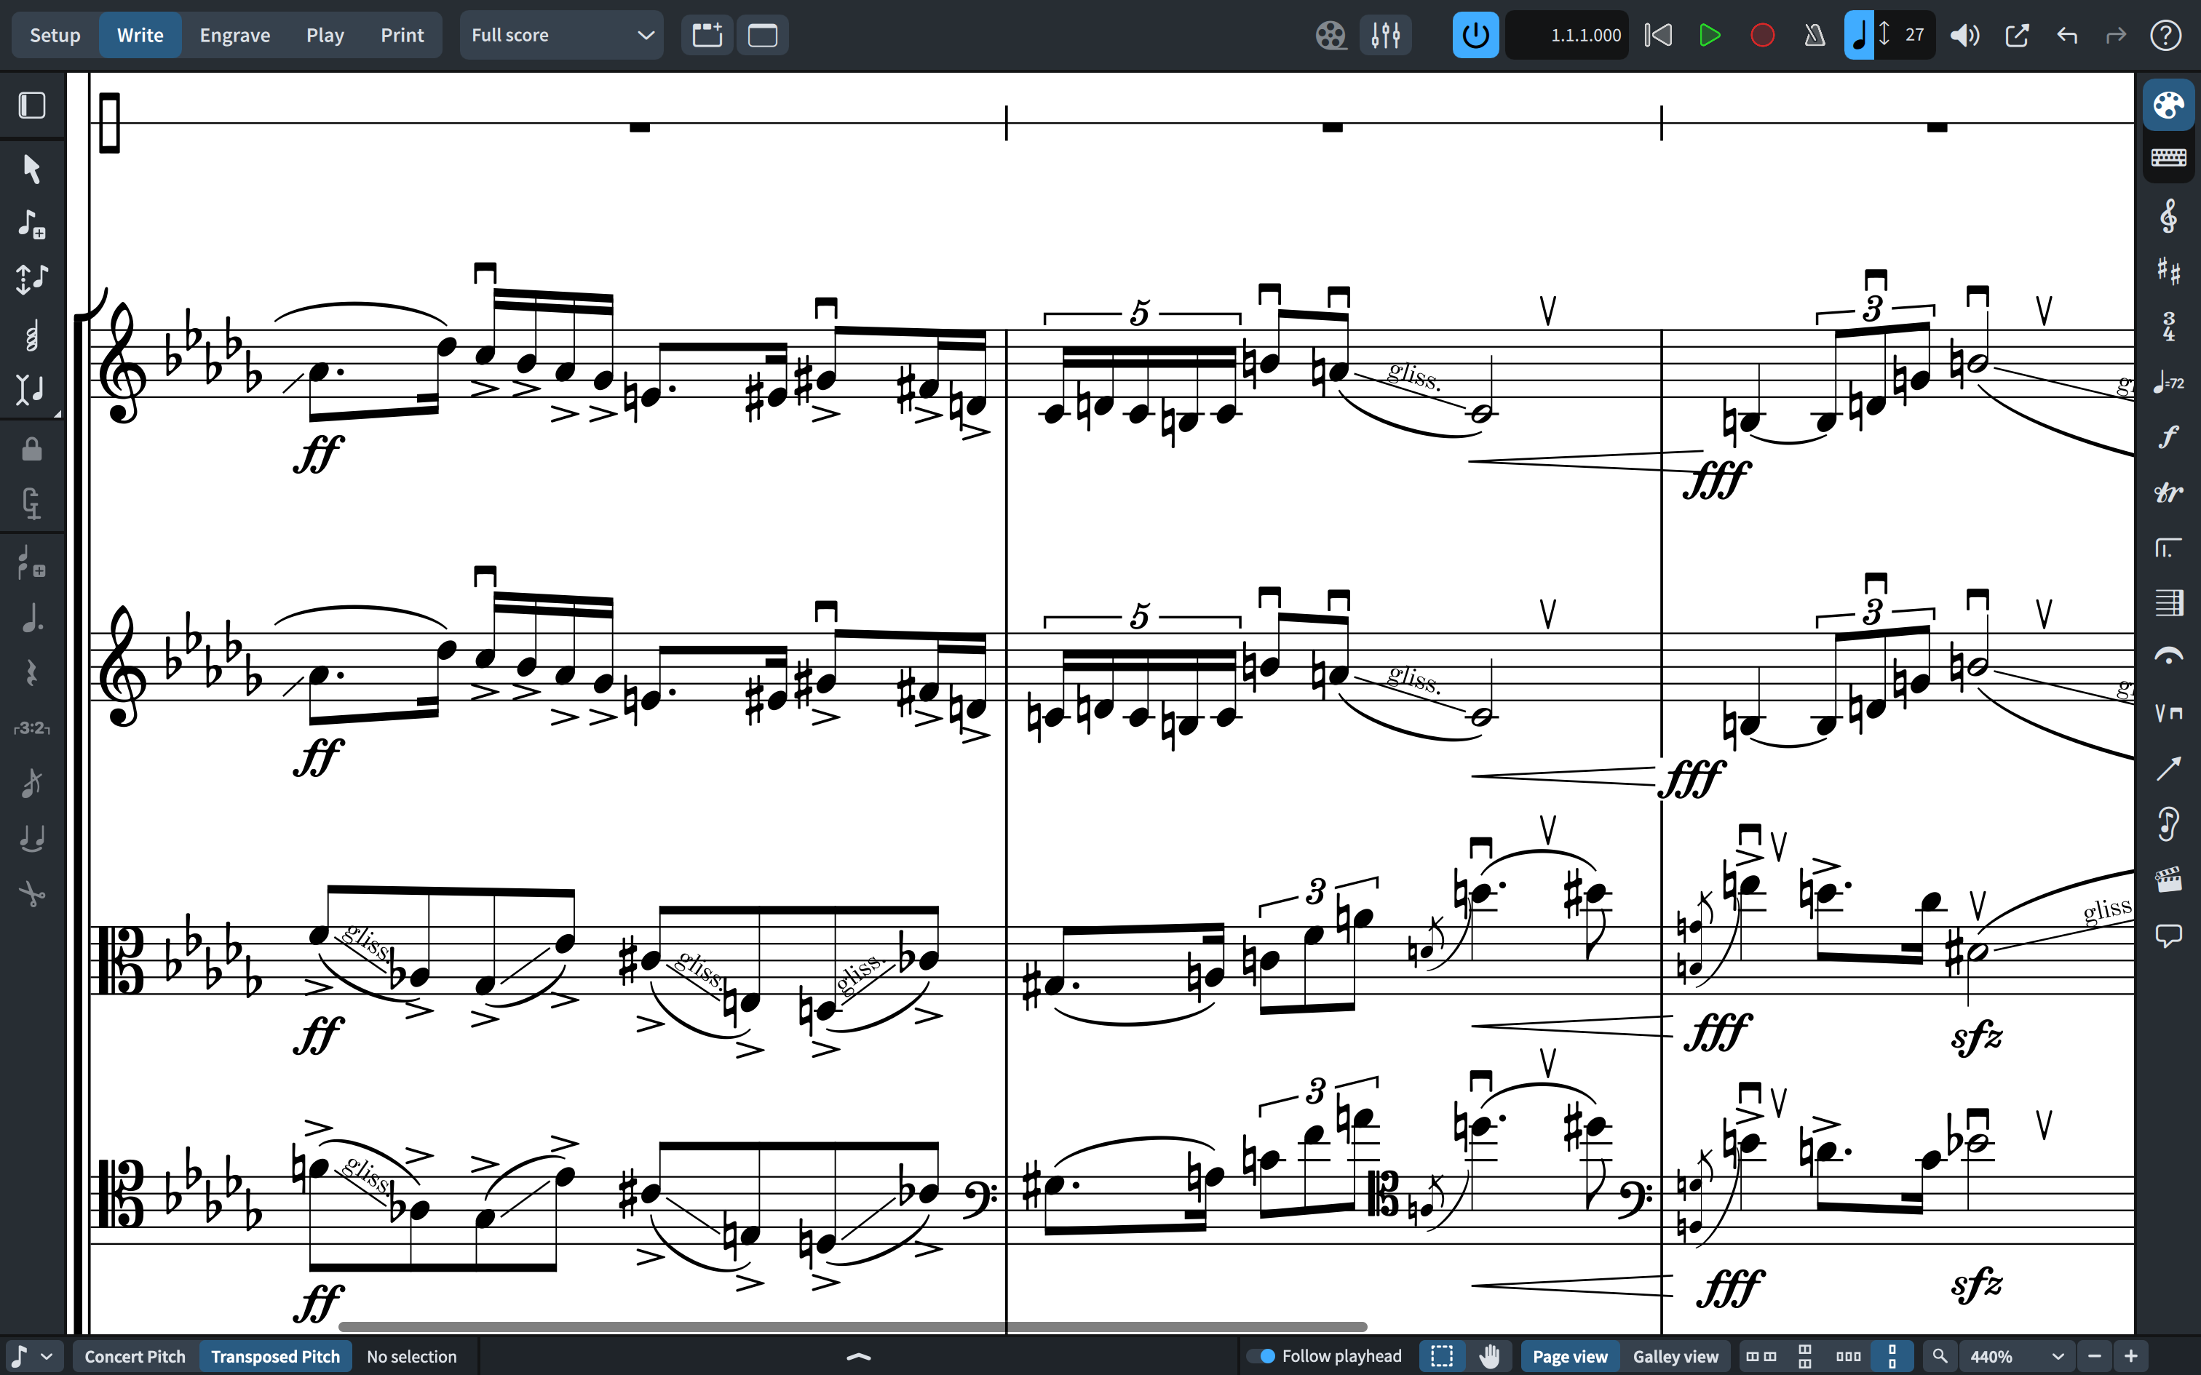Select the rests input tool
The height and width of the screenshot is (1375, 2201).
[x=32, y=673]
